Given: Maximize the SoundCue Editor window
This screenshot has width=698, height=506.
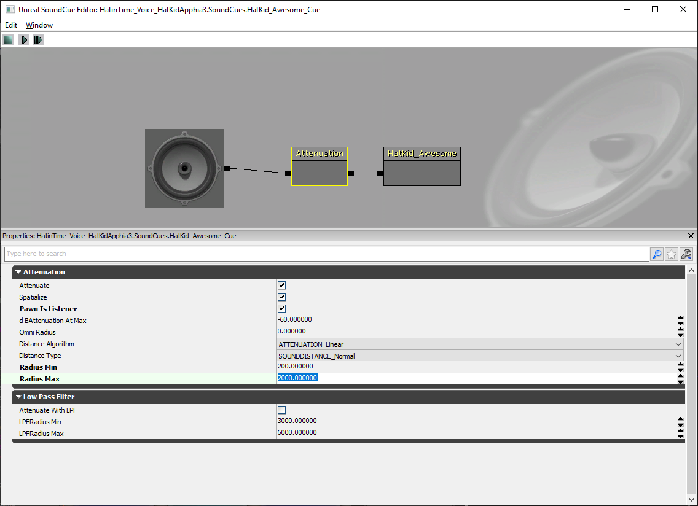Looking at the screenshot, I should click(655, 9).
